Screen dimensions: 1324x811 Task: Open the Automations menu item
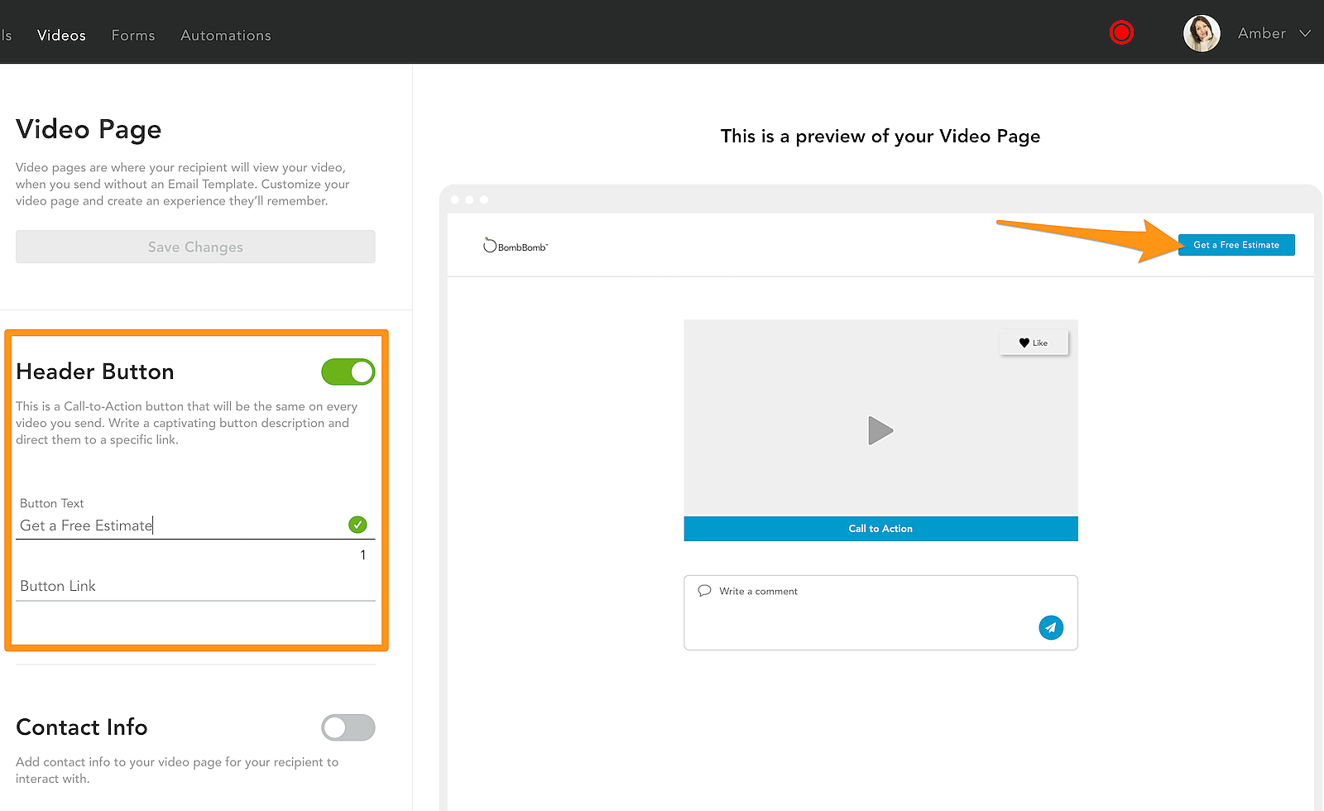coord(226,36)
